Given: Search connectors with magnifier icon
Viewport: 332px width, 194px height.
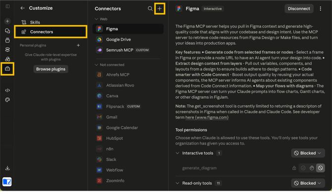Looking at the screenshot, I should point(150,9).
